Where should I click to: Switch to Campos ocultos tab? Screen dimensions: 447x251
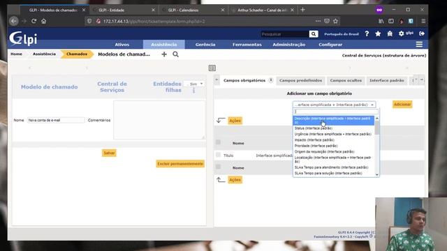click(346, 81)
